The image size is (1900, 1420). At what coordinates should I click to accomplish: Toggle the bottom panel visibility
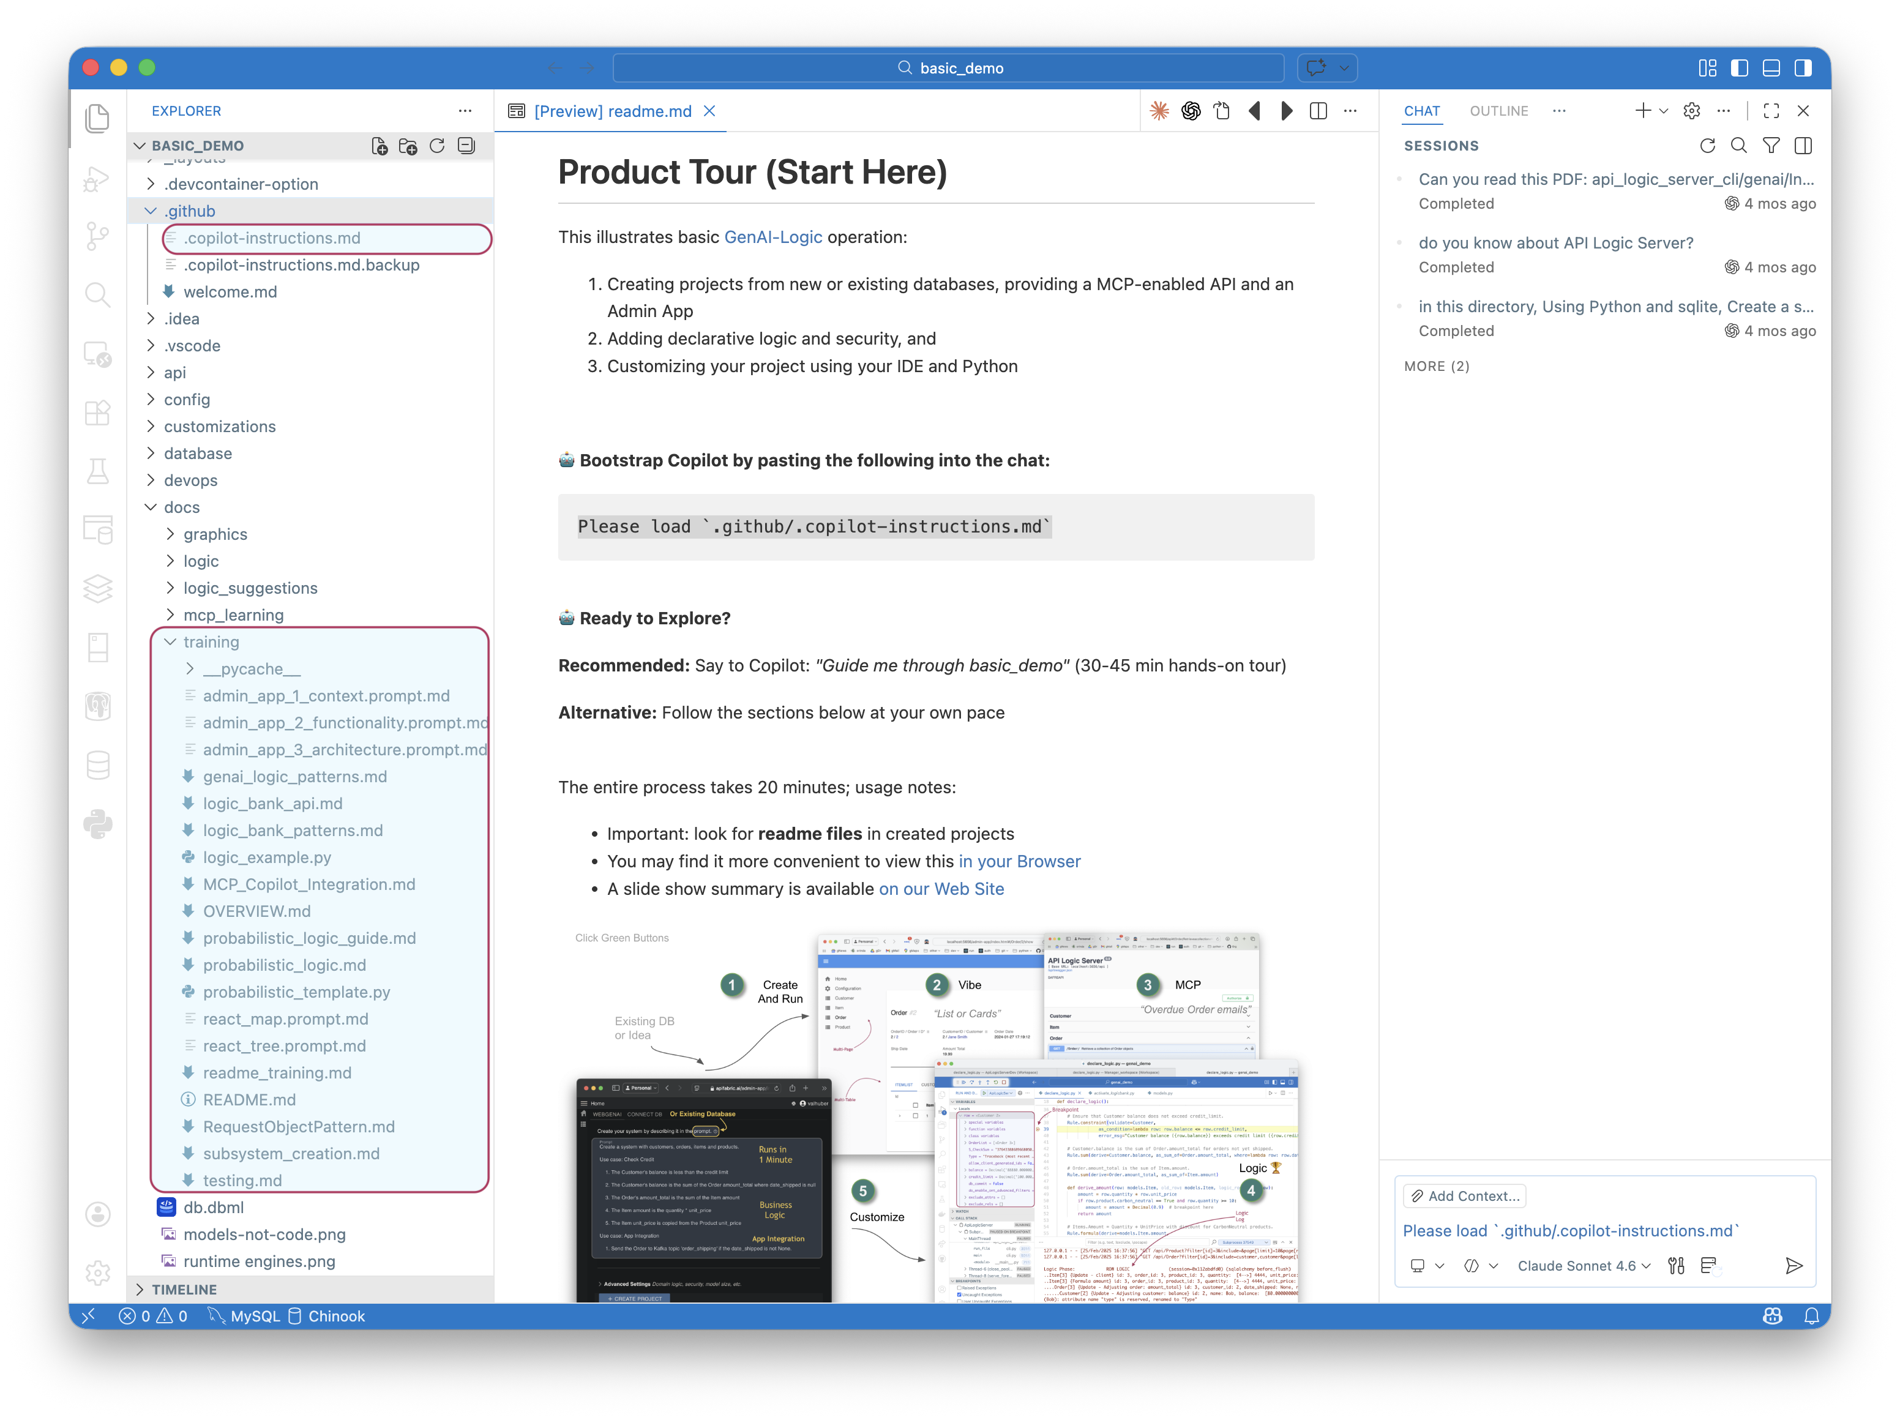tap(1771, 68)
